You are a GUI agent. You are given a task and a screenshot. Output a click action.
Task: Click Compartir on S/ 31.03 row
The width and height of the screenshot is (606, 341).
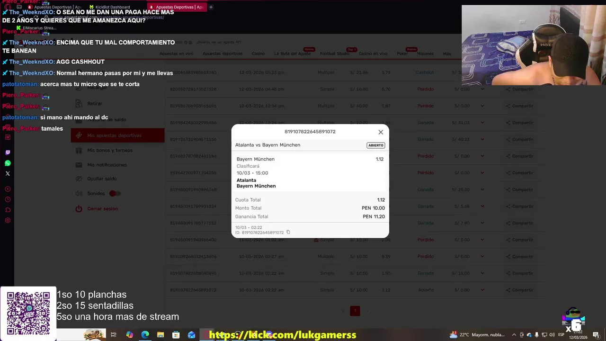(519, 123)
